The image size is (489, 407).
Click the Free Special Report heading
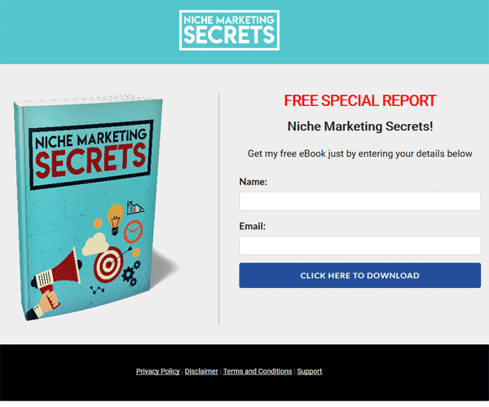coord(360,101)
